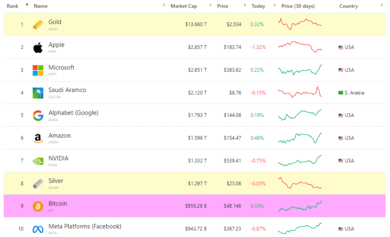Click the Alphabet Google logo icon
Screen dimensions: 390x237
[38, 115]
